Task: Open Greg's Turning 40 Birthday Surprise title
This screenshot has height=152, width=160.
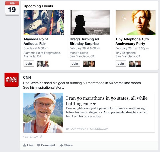Action: [x=84, y=41]
